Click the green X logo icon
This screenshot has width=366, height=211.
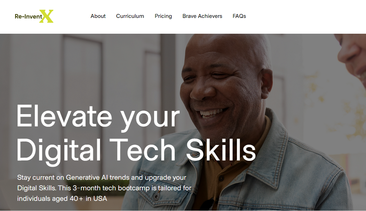[46, 16]
